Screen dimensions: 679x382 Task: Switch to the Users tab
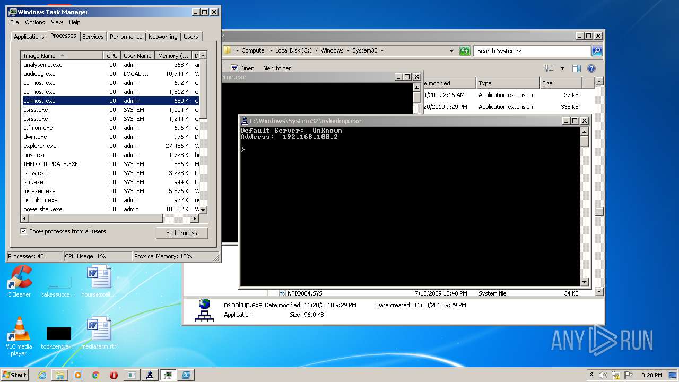[191, 37]
